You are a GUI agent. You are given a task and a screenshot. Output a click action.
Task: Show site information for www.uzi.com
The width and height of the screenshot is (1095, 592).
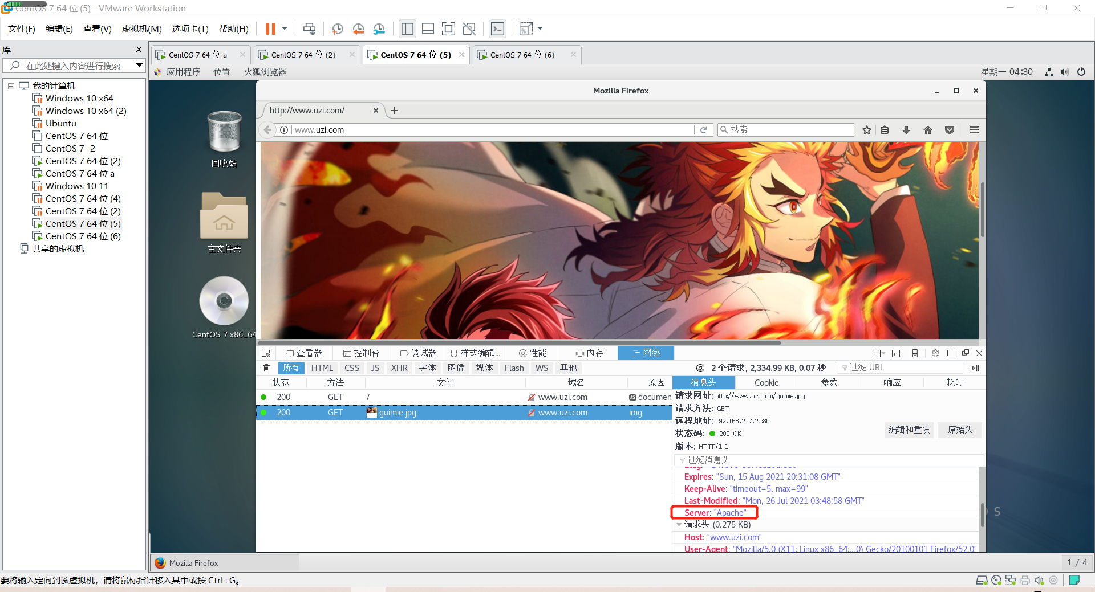(x=284, y=130)
